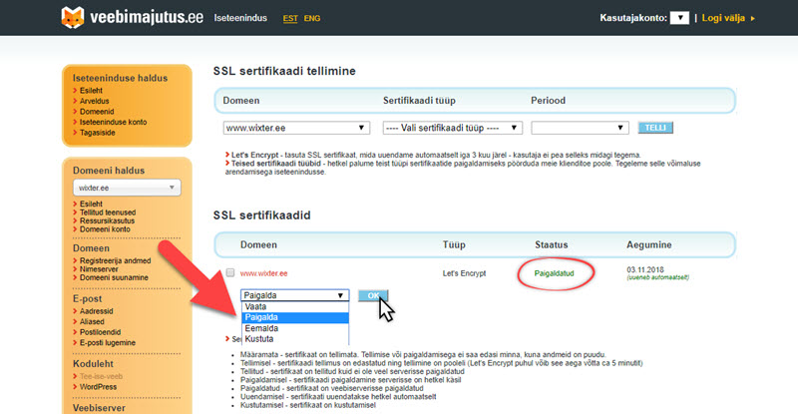Click the Let's Encrypt type cell
The image size is (798, 414).
[464, 273]
